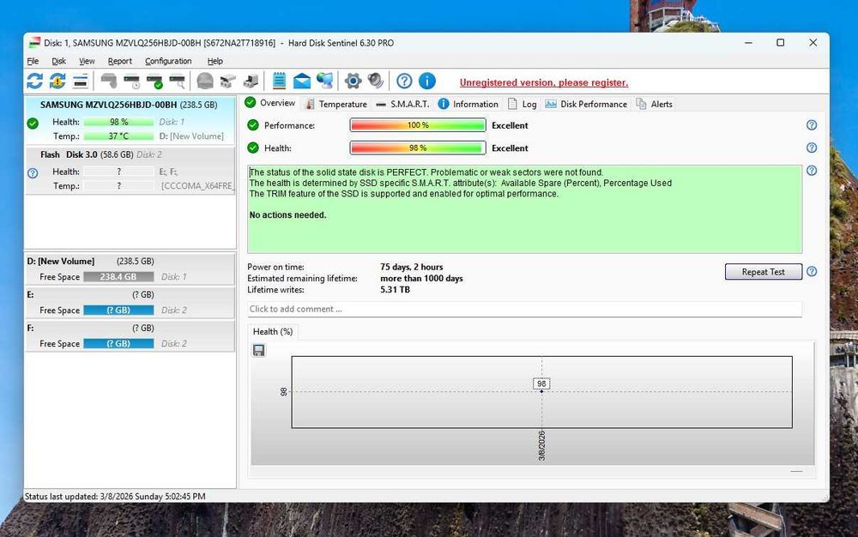Switch to the Log tab

(x=522, y=104)
